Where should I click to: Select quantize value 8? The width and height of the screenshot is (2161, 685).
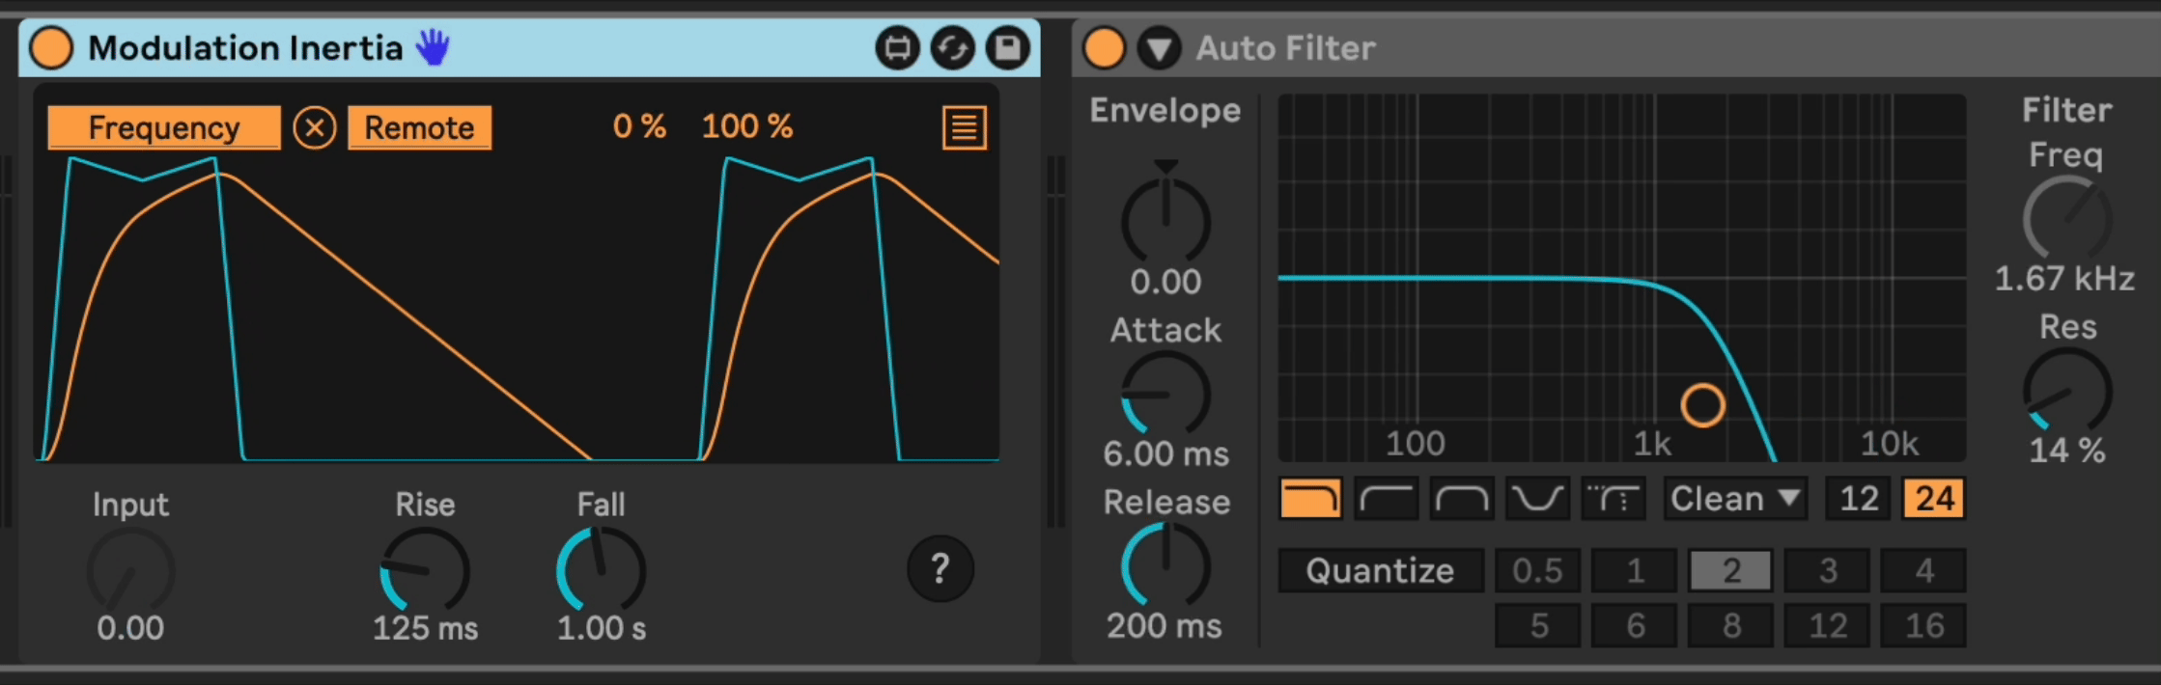point(1730,625)
